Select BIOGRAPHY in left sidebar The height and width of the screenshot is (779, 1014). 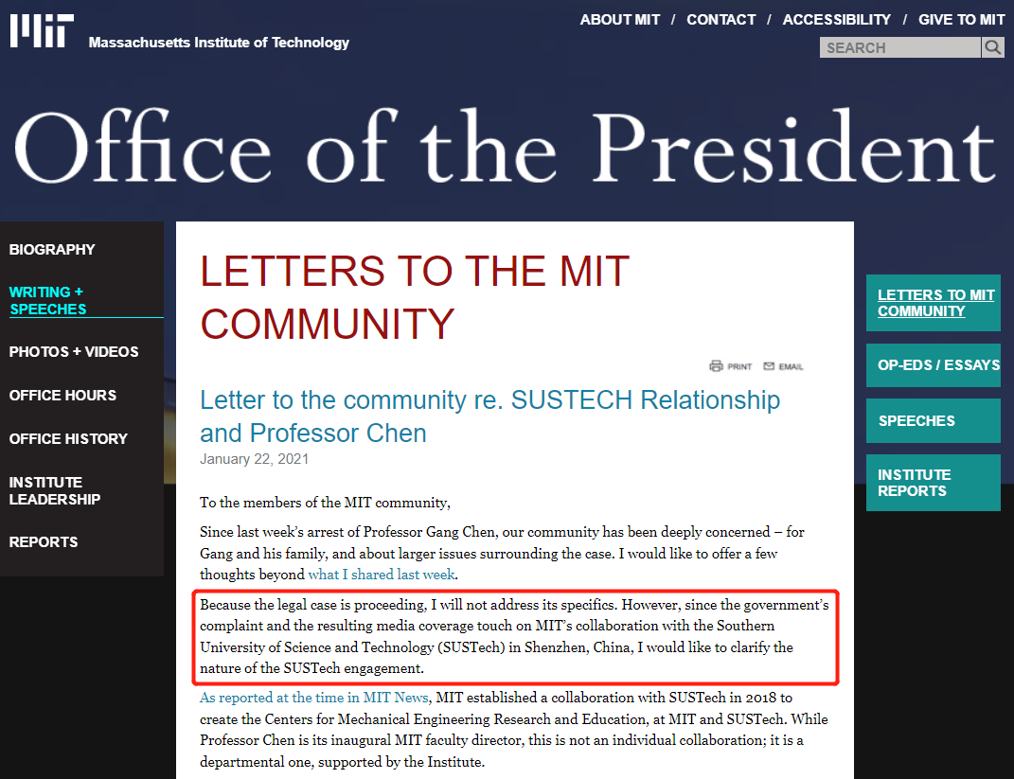coord(52,250)
